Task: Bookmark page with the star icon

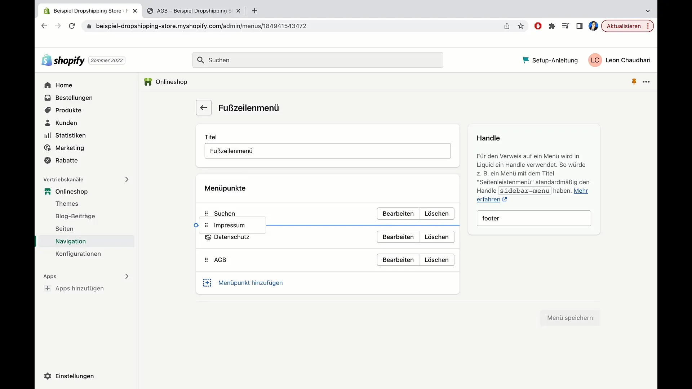Action: (x=520, y=26)
